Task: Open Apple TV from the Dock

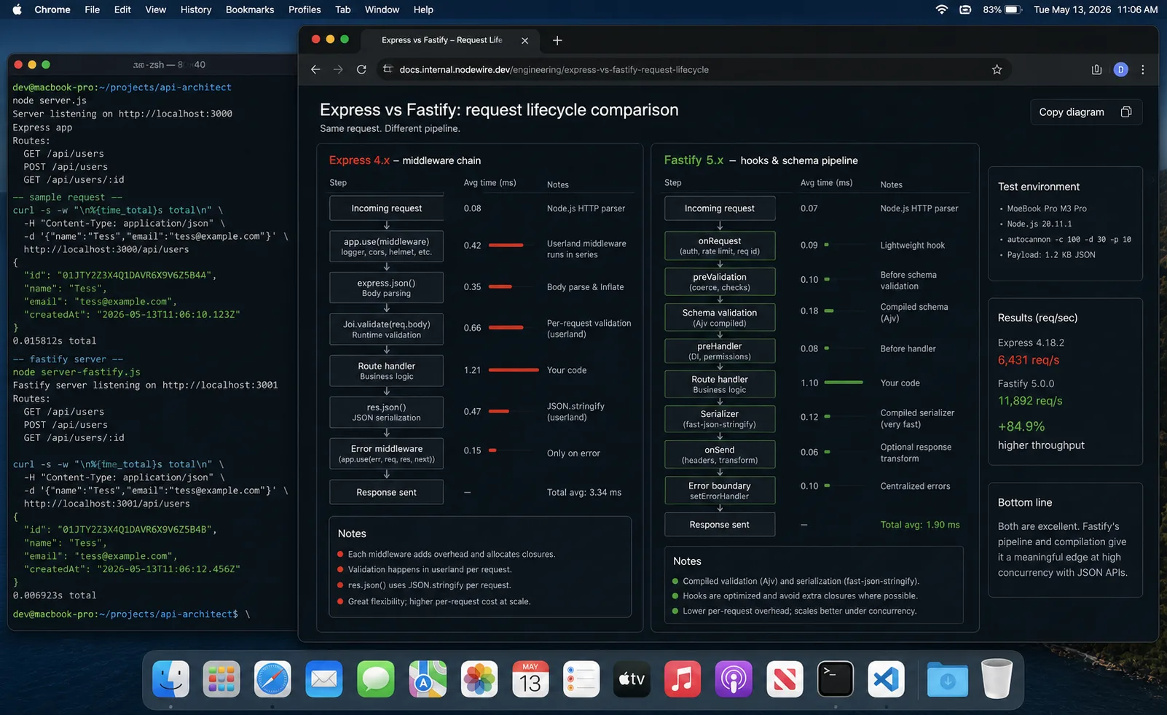Action: (632, 679)
